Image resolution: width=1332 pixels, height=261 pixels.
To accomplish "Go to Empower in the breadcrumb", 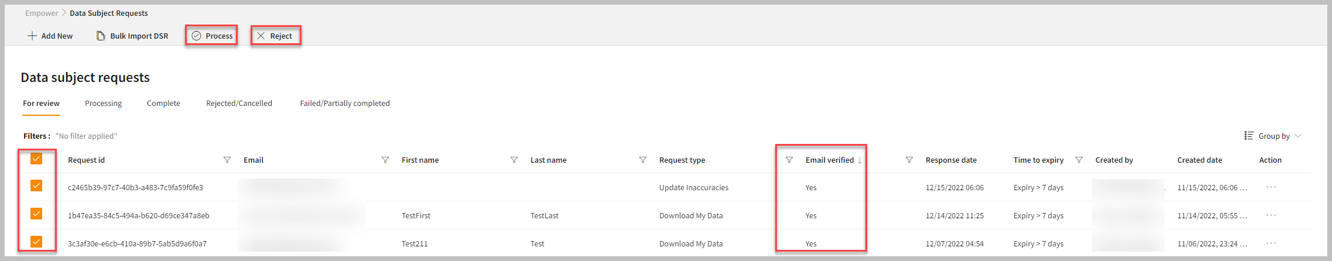I will (x=42, y=13).
